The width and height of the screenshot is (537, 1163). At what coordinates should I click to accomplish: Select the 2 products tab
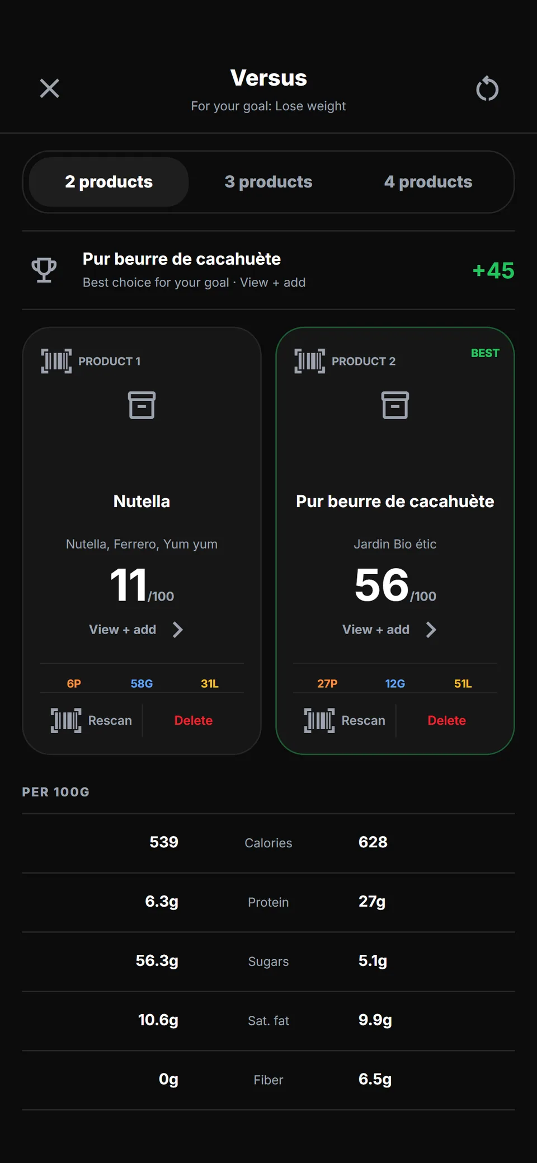tap(109, 182)
